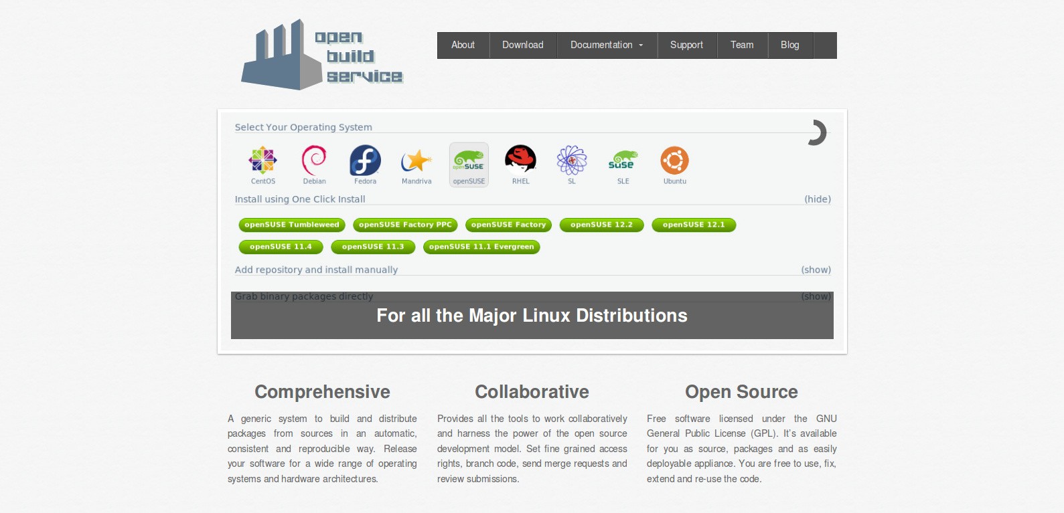The image size is (1064, 513).
Task: Click the openSUSE 12.2 install button
Action: (601, 225)
